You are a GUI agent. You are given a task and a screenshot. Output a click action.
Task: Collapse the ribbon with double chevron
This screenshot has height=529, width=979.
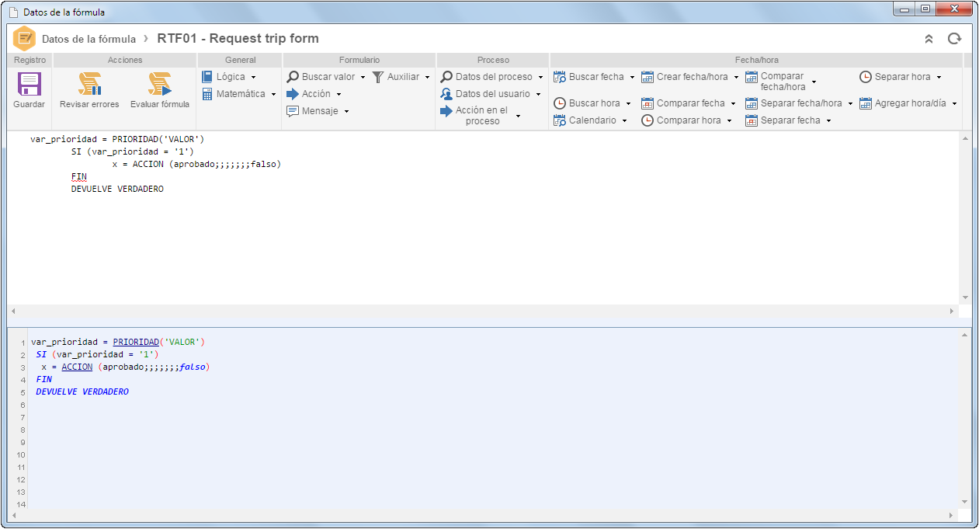[x=929, y=39]
